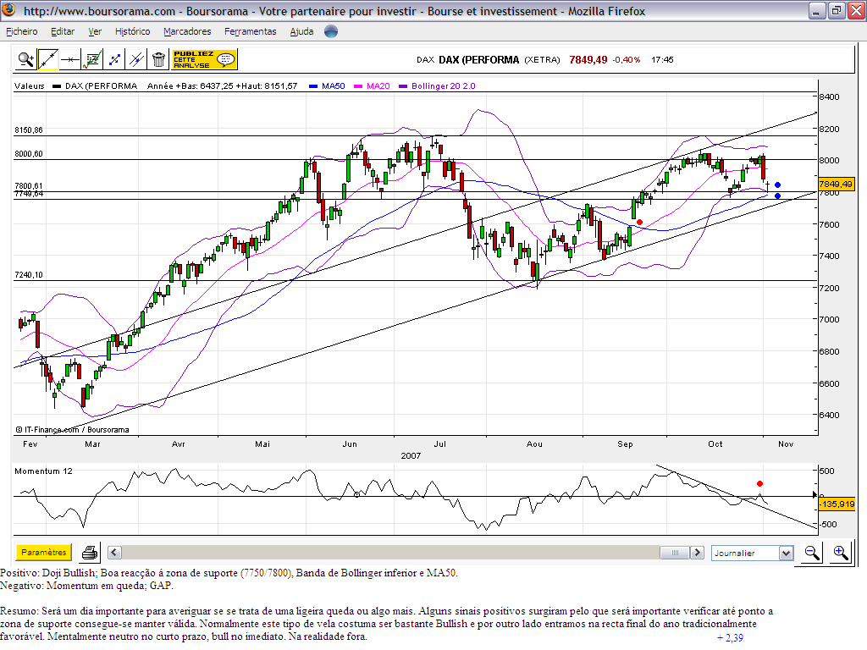867x650 pixels.
Task: Click the chart horizontal scrollbar thumb
Action: click(x=675, y=552)
